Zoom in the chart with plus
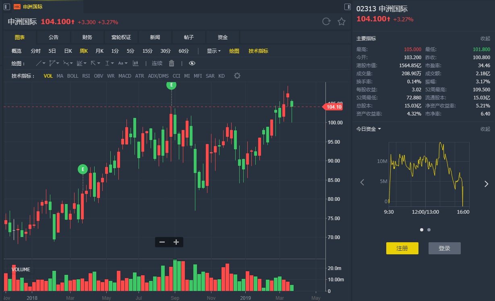 click(176, 242)
